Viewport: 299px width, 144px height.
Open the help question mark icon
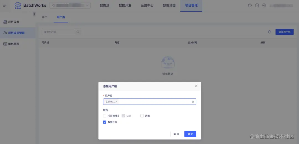[x=250, y=5]
